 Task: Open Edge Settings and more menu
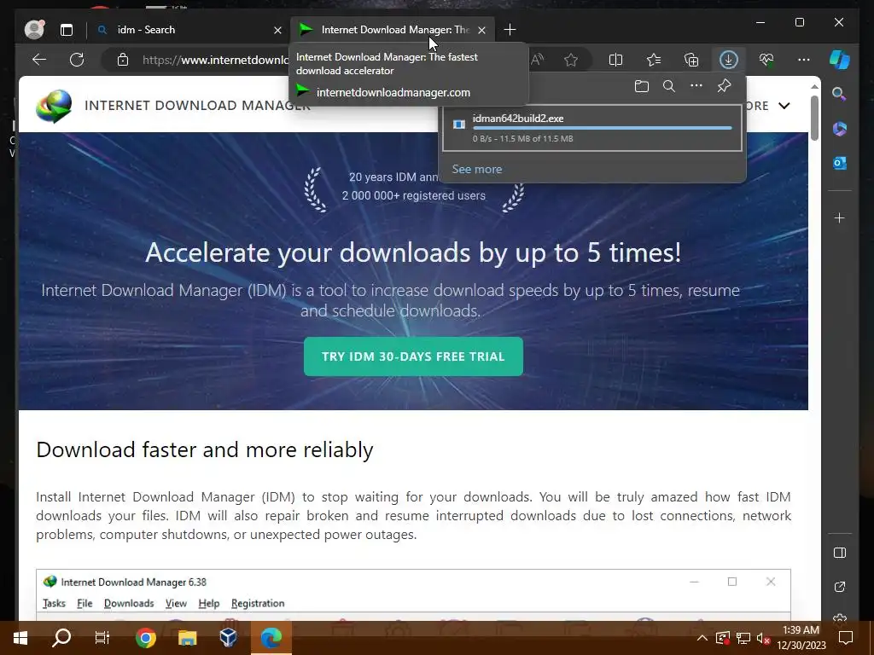point(804,60)
